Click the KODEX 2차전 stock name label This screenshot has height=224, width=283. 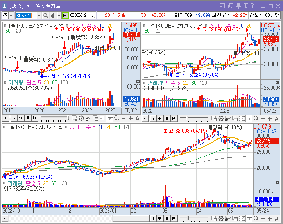82,15
